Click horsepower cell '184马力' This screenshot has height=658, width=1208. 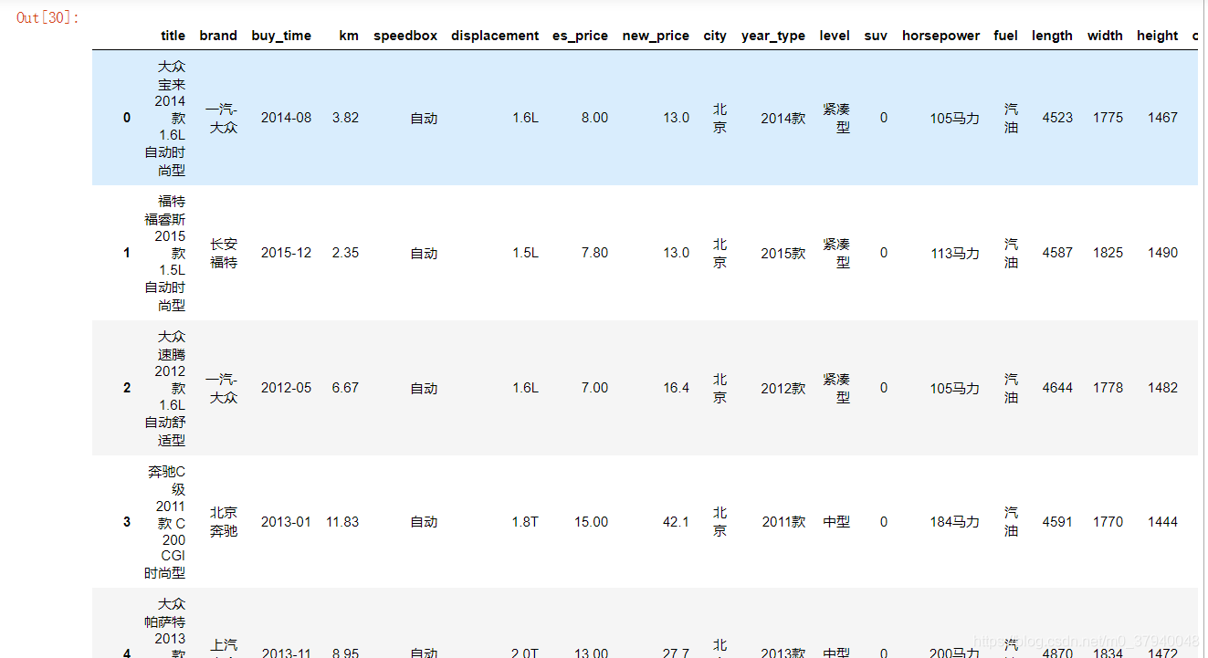tap(955, 522)
